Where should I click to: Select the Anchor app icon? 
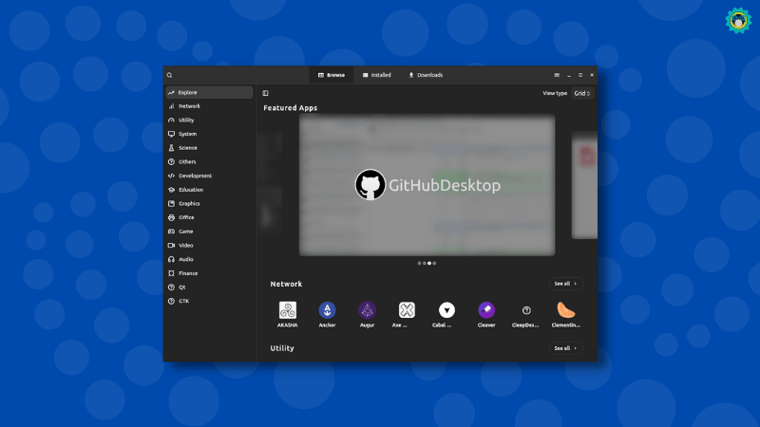click(327, 310)
